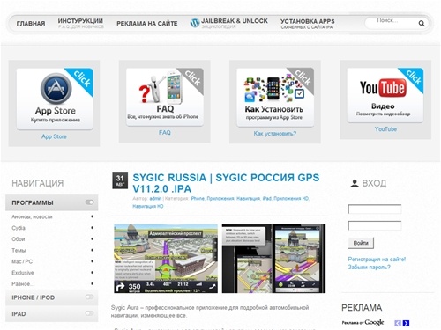Click the 31 АВГ date badge
Image resolution: width=441 pixels, height=330 pixels.
(x=120, y=180)
